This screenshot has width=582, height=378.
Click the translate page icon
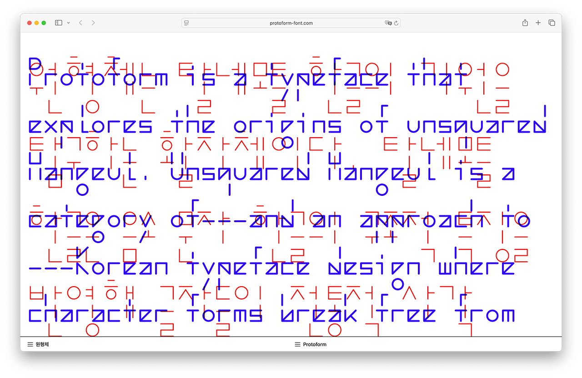click(388, 23)
